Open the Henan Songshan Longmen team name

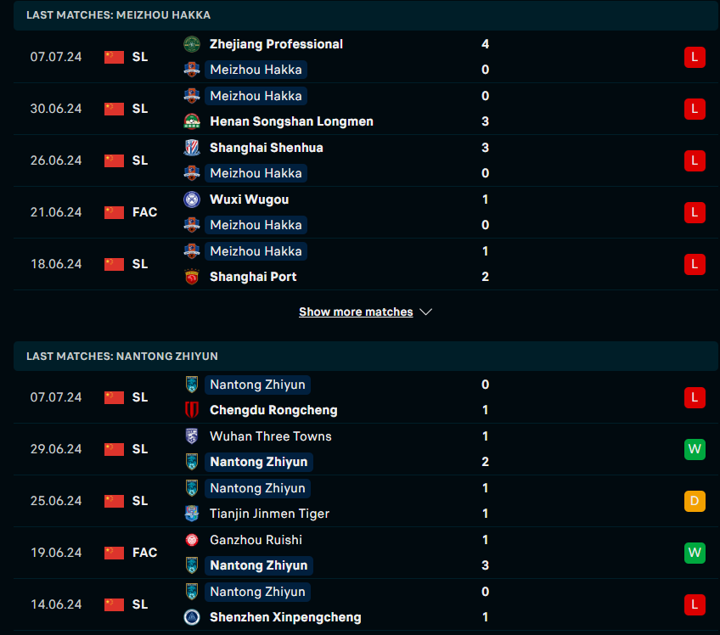coord(291,121)
